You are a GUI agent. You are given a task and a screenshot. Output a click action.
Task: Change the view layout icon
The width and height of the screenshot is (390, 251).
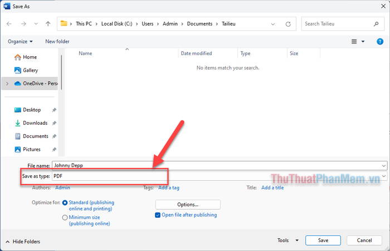coord(354,42)
